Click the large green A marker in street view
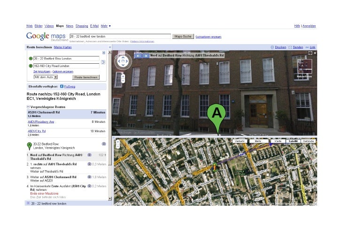This screenshot has height=241, width=342. 217,119
